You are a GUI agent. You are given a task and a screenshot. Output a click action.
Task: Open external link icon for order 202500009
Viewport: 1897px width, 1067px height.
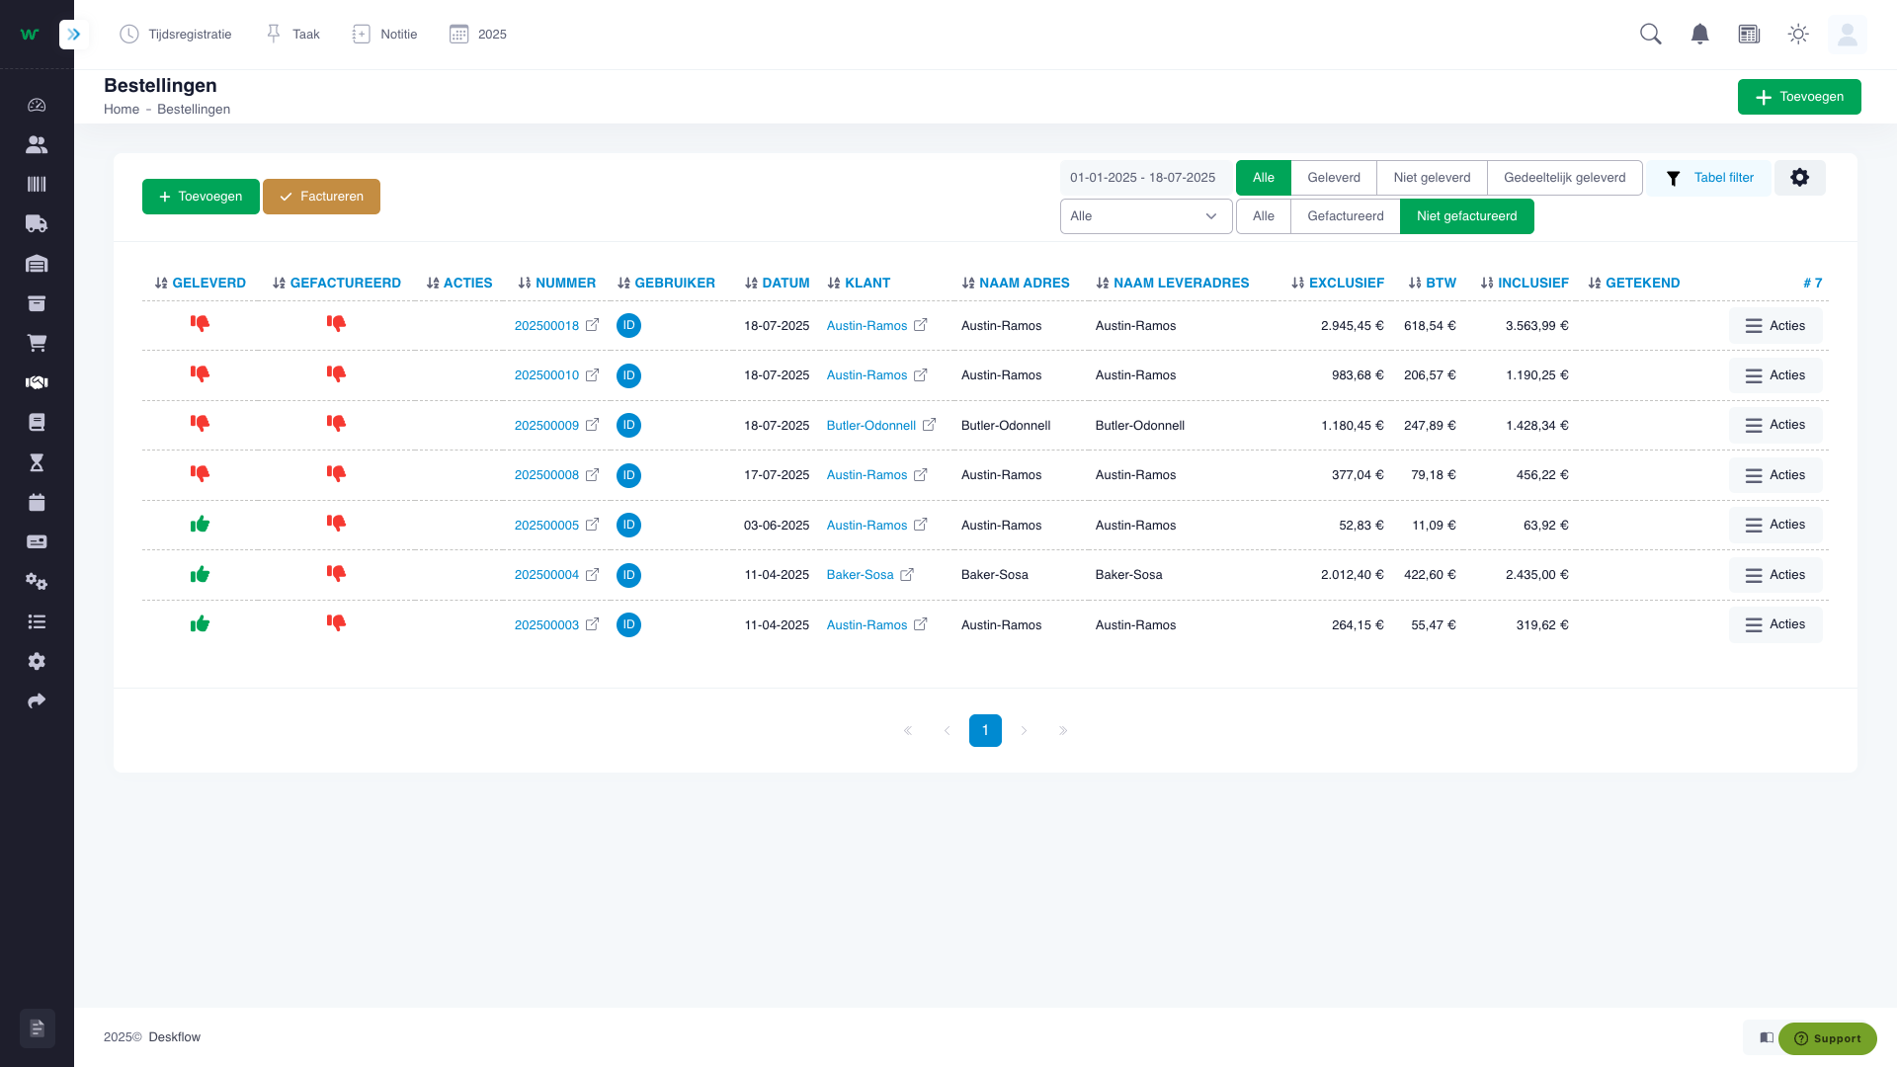point(592,425)
